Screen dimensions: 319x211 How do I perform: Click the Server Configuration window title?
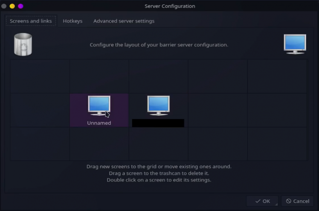170,6
